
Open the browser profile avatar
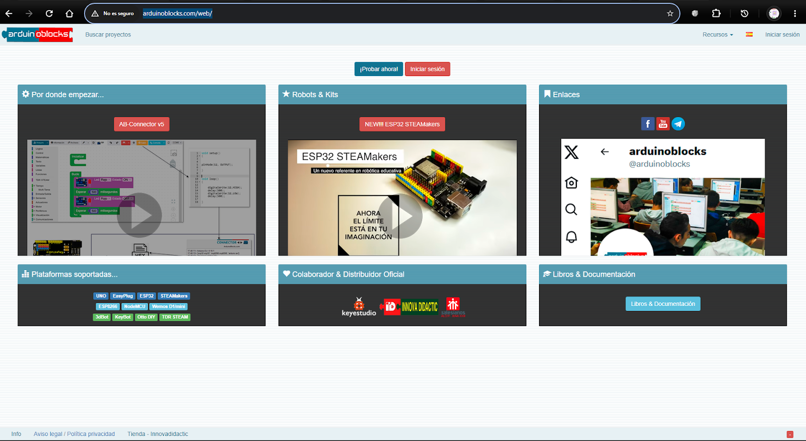(x=774, y=14)
